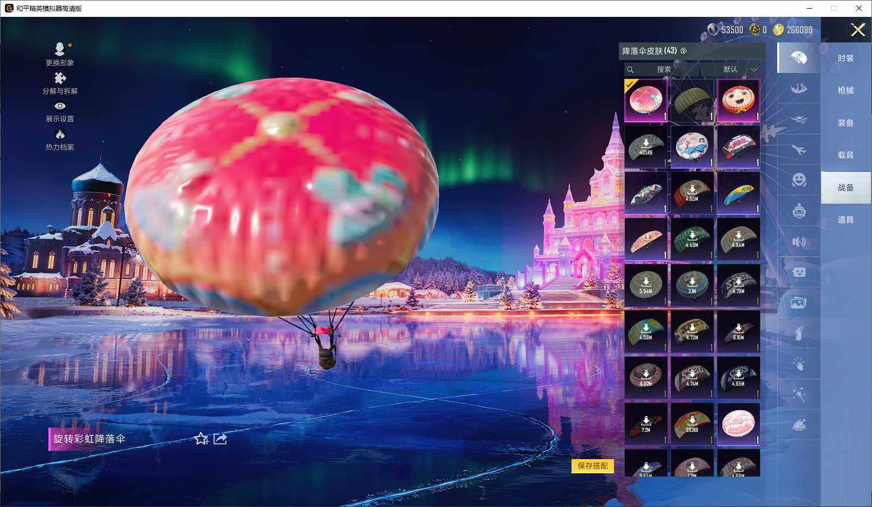Click the 分解与拆解 puzzle piece icon
The image size is (872, 507).
coord(60,78)
